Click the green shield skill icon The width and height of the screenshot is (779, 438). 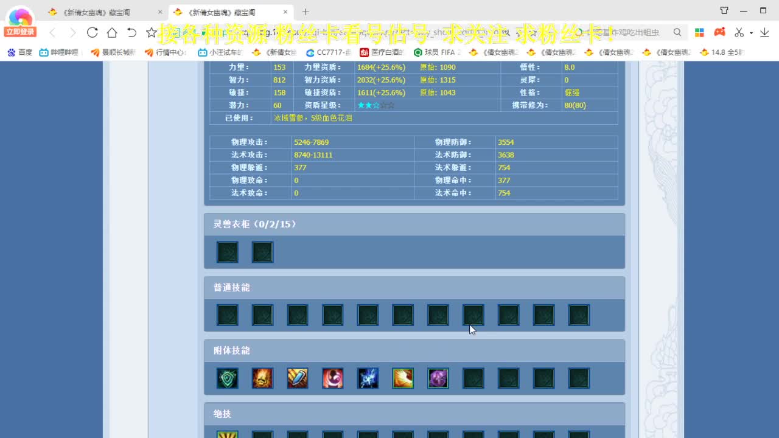[228, 378]
